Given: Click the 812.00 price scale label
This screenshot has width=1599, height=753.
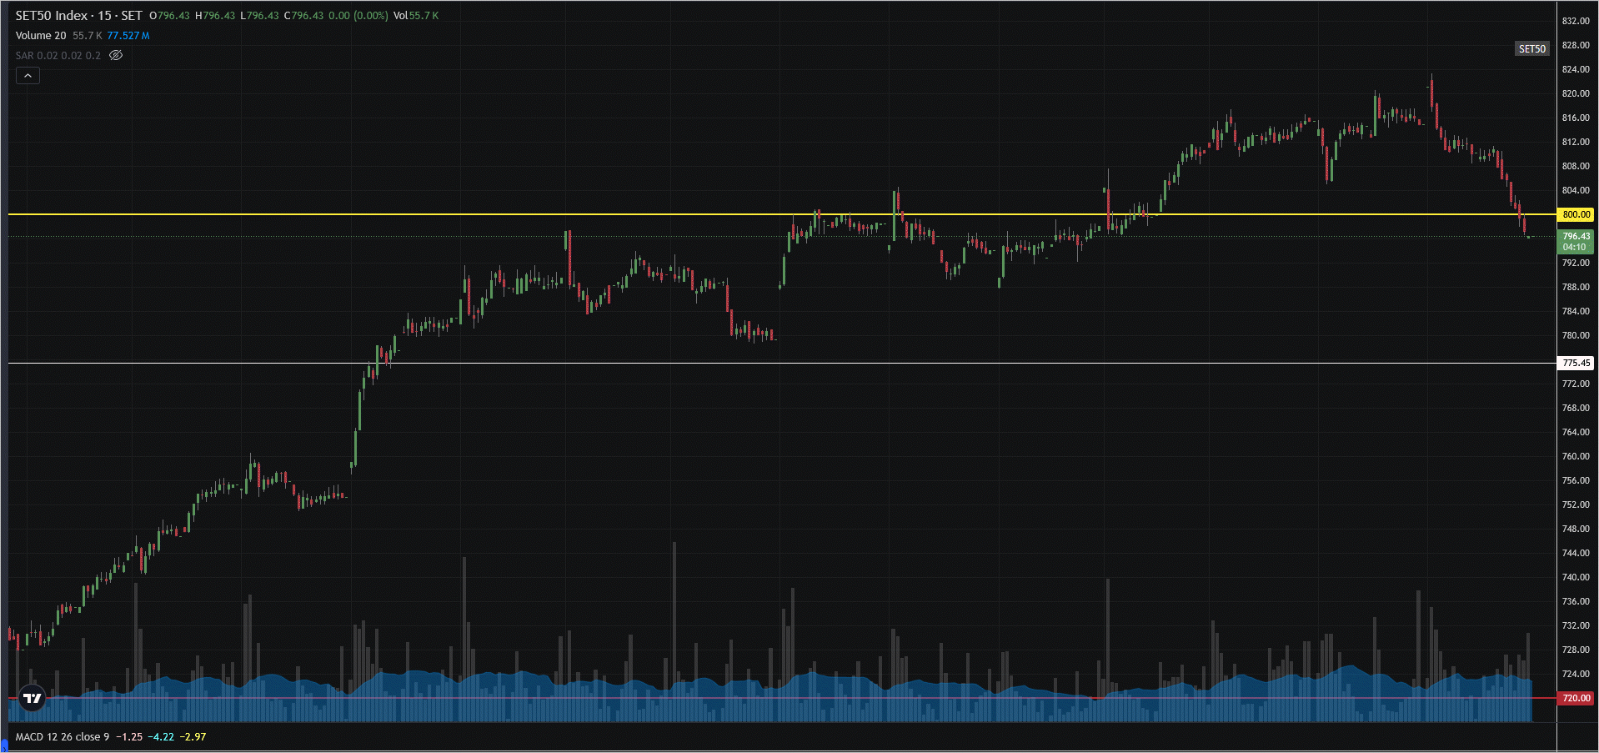Looking at the screenshot, I should click(x=1576, y=142).
